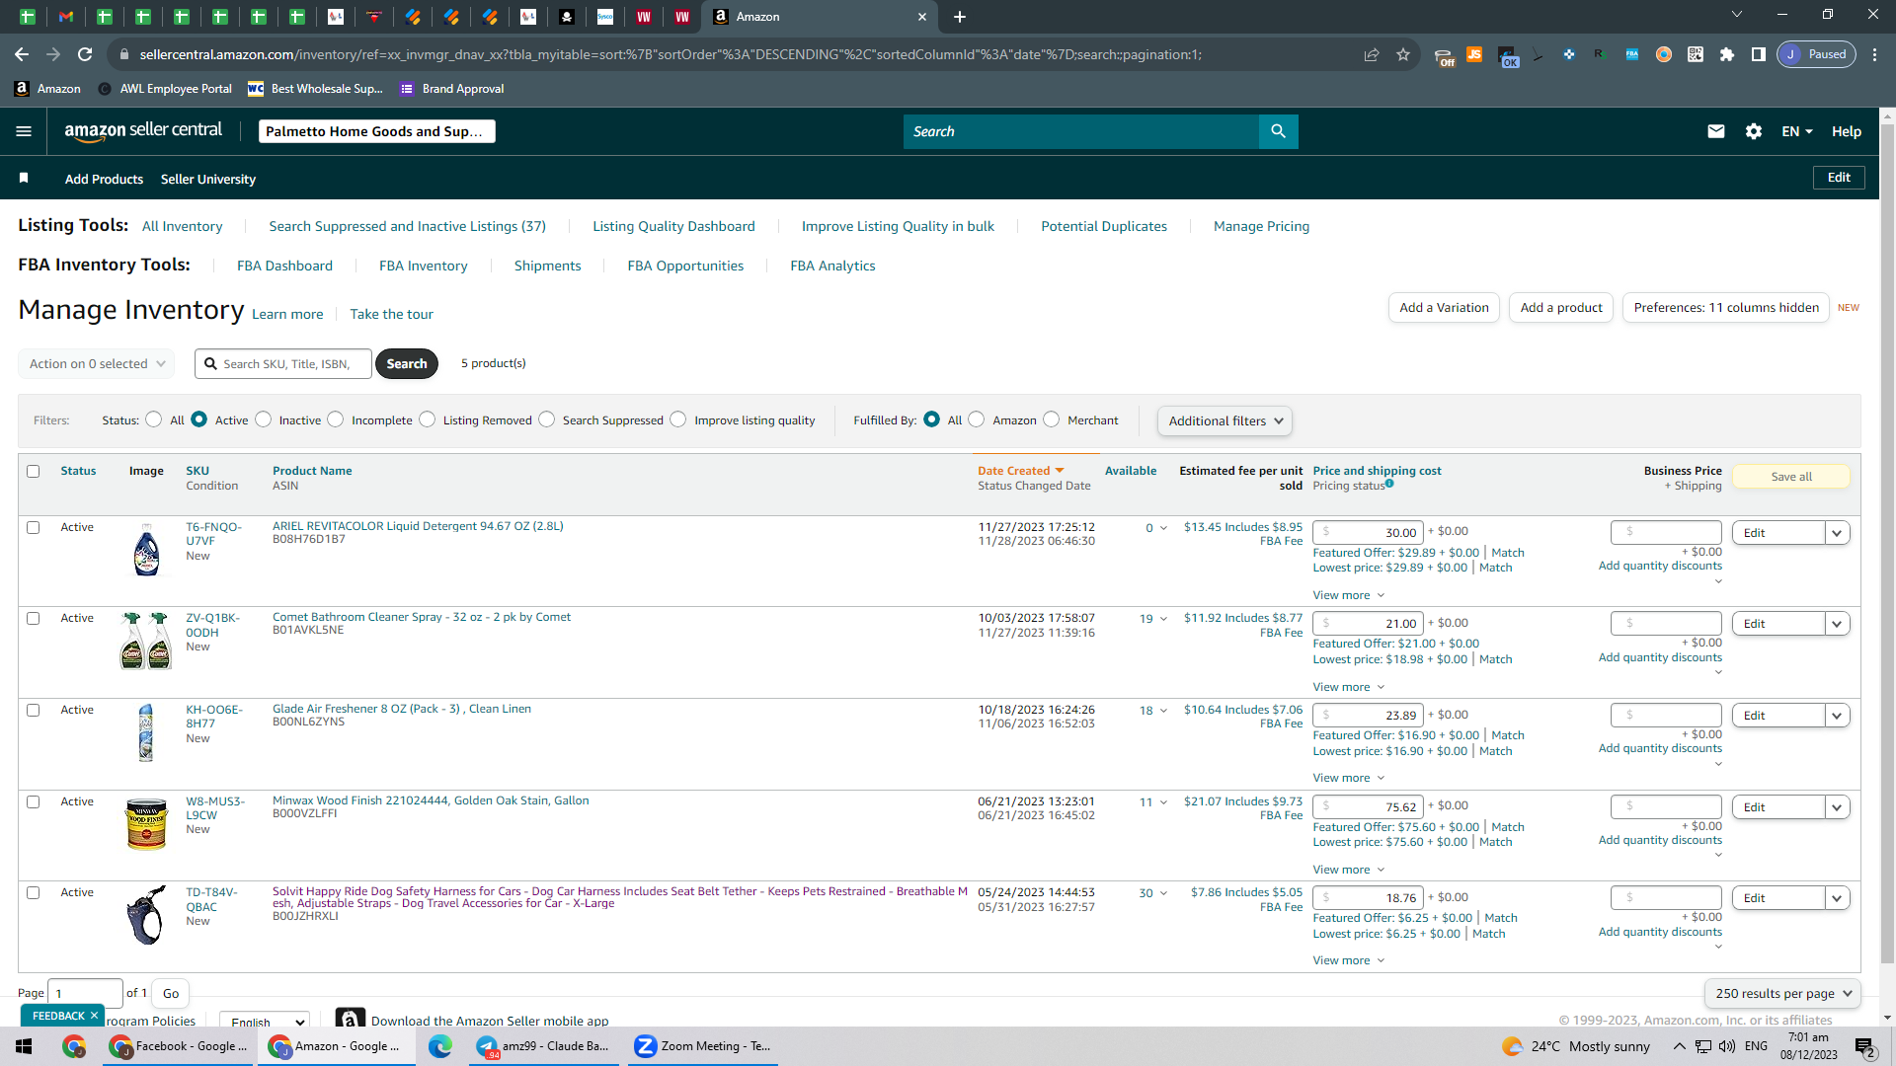Image resolution: width=1896 pixels, height=1066 pixels.
Task: Click the volume icon in system tray
Action: point(1727,1046)
